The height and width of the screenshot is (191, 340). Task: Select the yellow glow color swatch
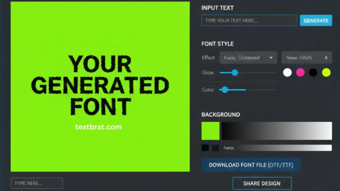point(325,72)
